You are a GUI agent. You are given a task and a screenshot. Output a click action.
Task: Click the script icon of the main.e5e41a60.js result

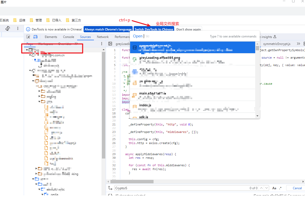(x=135, y=95)
